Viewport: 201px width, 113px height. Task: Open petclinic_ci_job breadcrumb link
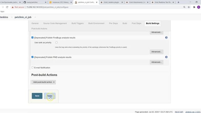click(23, 17)
